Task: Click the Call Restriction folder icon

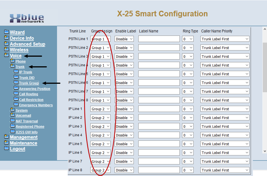Action: point(16,99)
